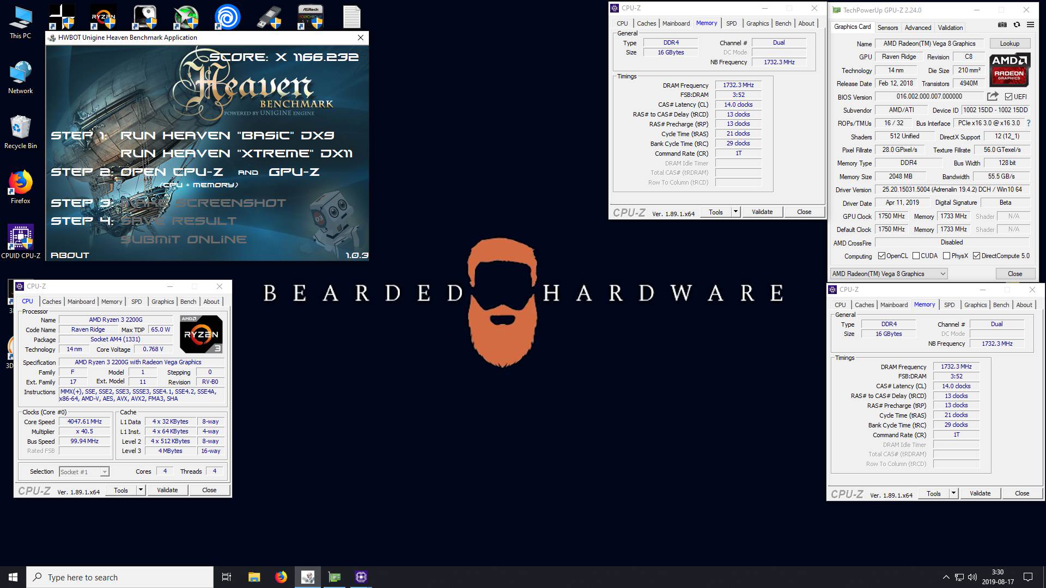This screenshot has height=588, width=1046.
Task: Click Validate in CPU tab window
Action: pos(167,490)
